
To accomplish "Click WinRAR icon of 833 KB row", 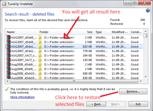I will pos(8,46).
